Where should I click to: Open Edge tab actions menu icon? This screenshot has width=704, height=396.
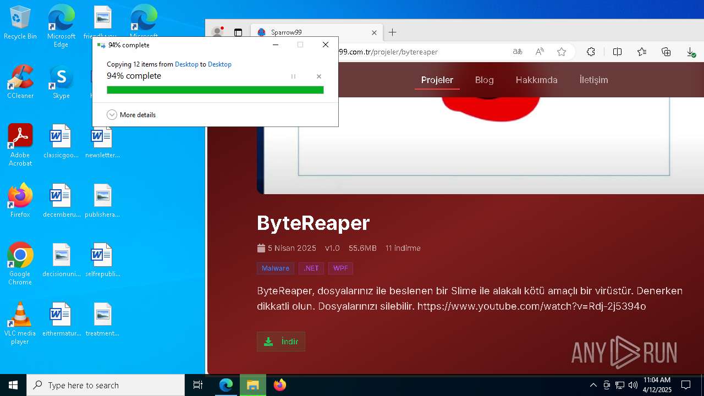click(238, 32)
